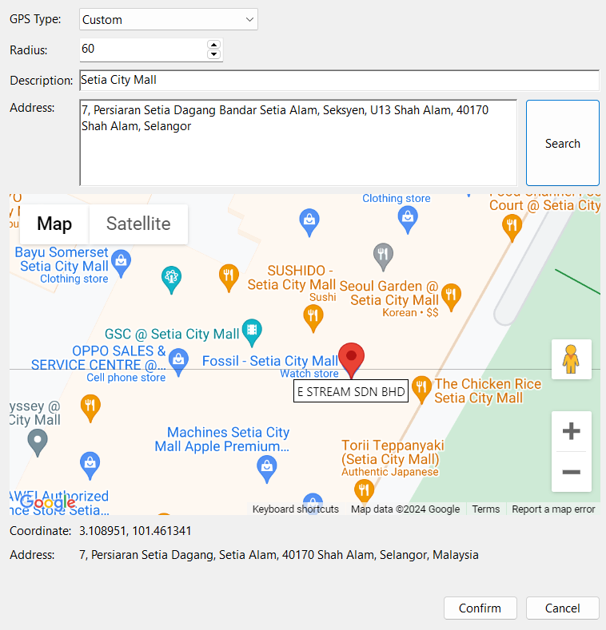Click the Description text field

coord(340,81)
